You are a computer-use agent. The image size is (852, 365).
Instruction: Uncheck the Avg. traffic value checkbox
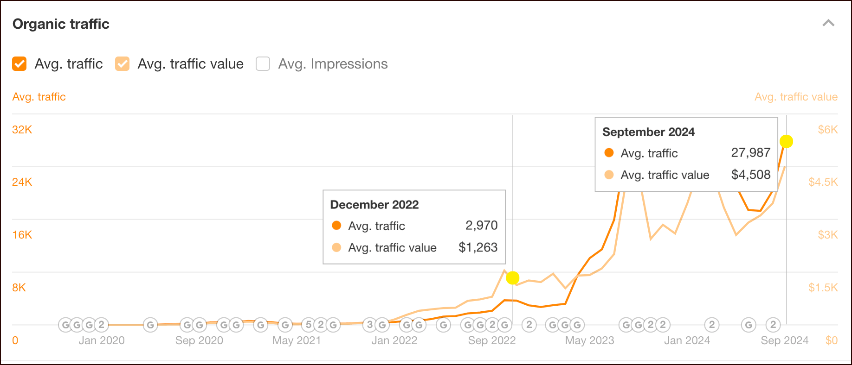click(122, 63)
